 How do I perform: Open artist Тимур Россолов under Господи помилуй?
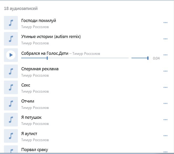35,27
